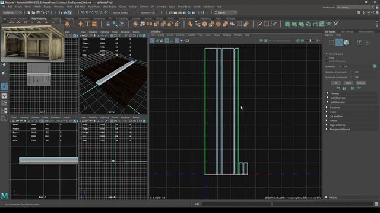The width and height of the screenshot is (380, 213).
Task: Click the workspace lock icon
Action: coord(378,7)
